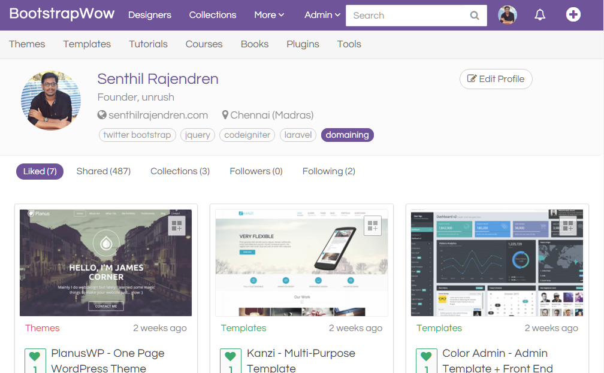View Followers (0) tab
The height and width of the screenshot is (373, 604).
[x=256, y=171]
